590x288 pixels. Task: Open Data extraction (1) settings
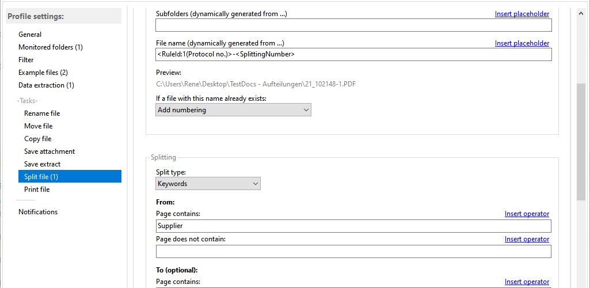pos(46,85)
